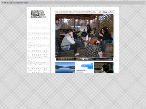Open the black and white cat photo
Image resolution: width=146 pixels, height=109 pixels.
104,68
